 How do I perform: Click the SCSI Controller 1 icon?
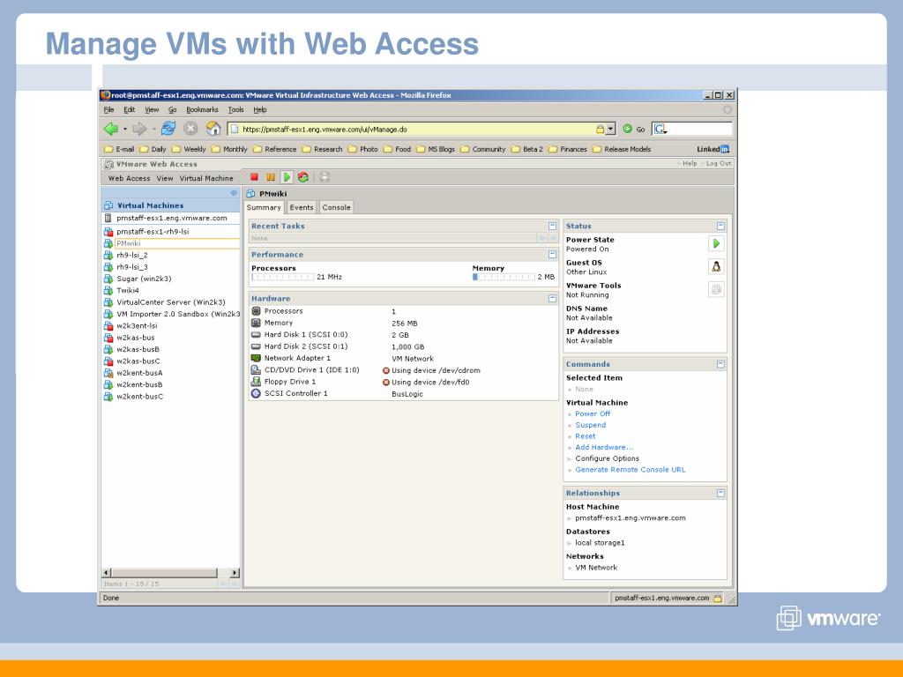257,394
